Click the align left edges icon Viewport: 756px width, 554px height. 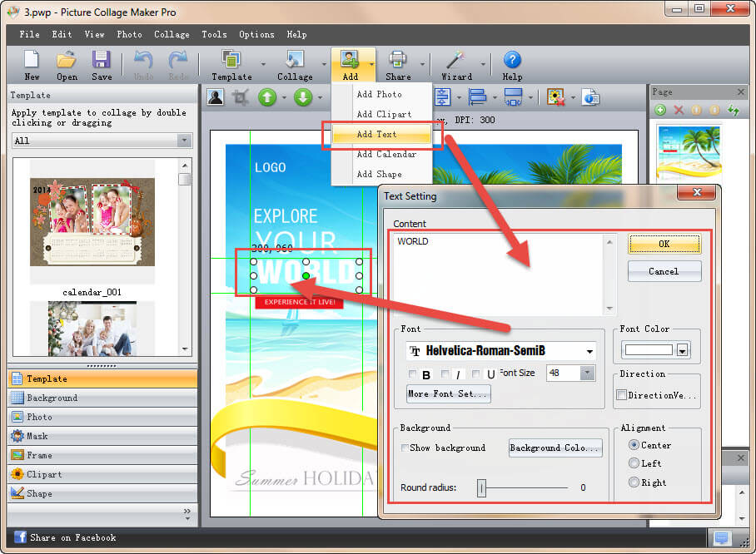478,97
